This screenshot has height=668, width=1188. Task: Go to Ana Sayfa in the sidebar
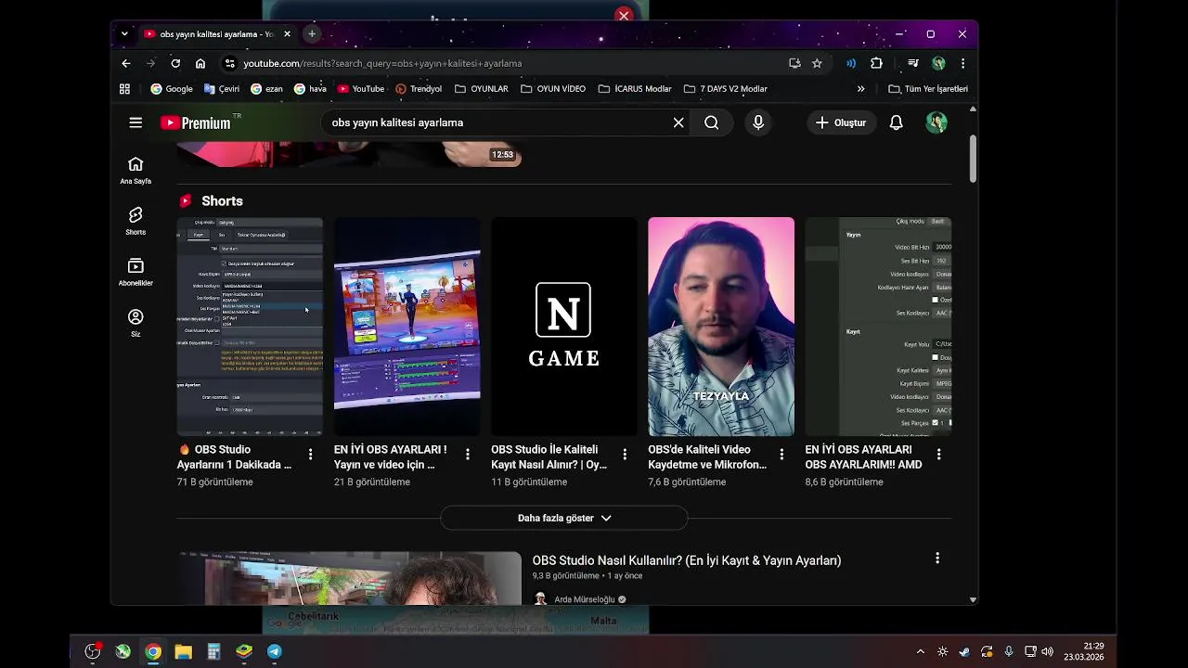[136, 171]
